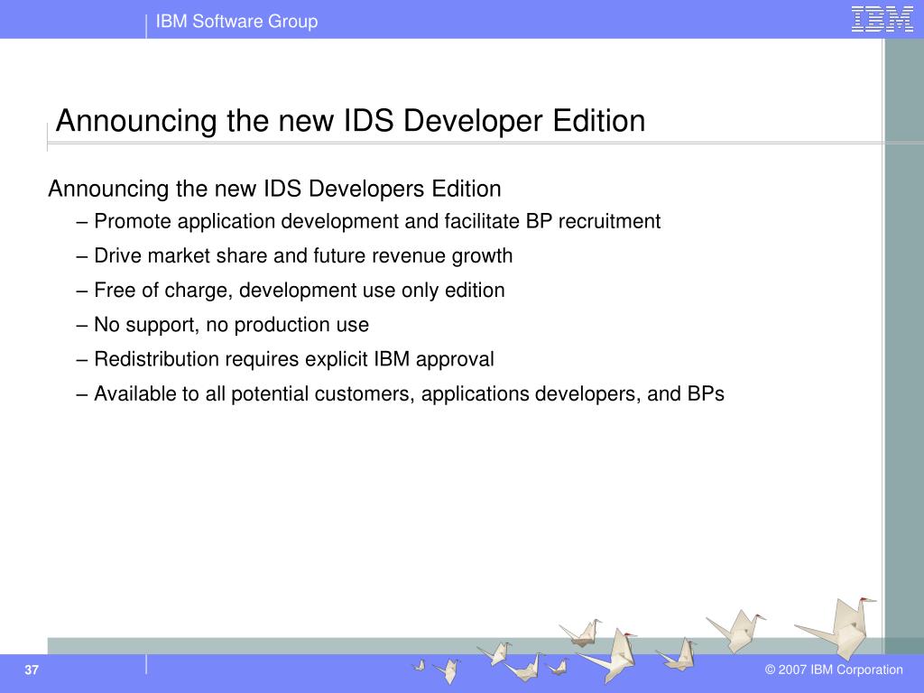The width and height of the screenshot is (924, 693).
Task: Click the '© 2007 IBM Corporation' footer text
Action: click(834, 670)
